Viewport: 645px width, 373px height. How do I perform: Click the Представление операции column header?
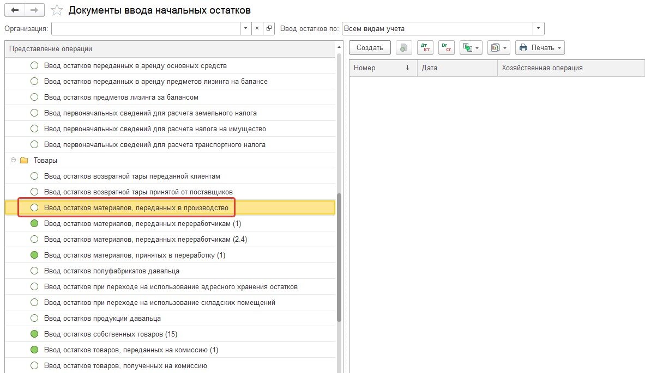pos(170,49)
